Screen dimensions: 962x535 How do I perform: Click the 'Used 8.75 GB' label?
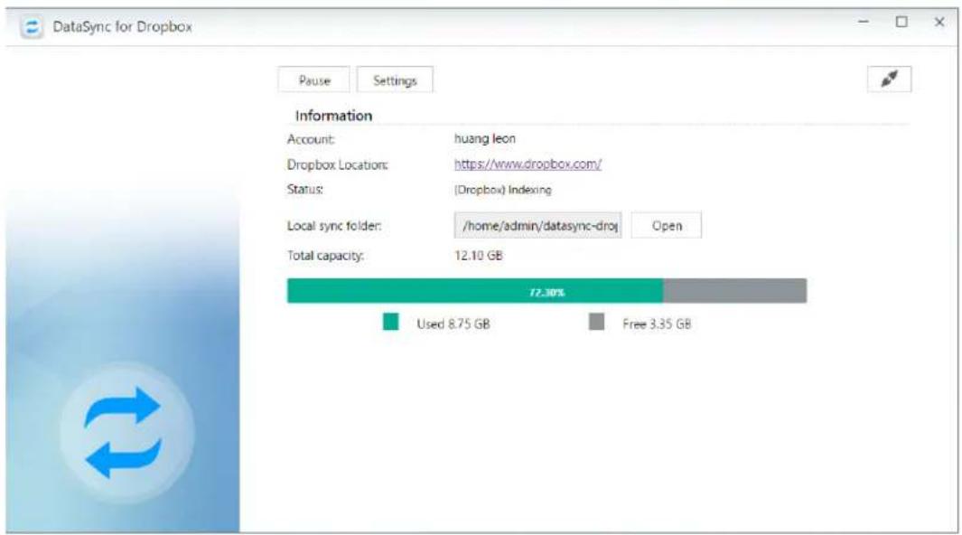(453, 324)
